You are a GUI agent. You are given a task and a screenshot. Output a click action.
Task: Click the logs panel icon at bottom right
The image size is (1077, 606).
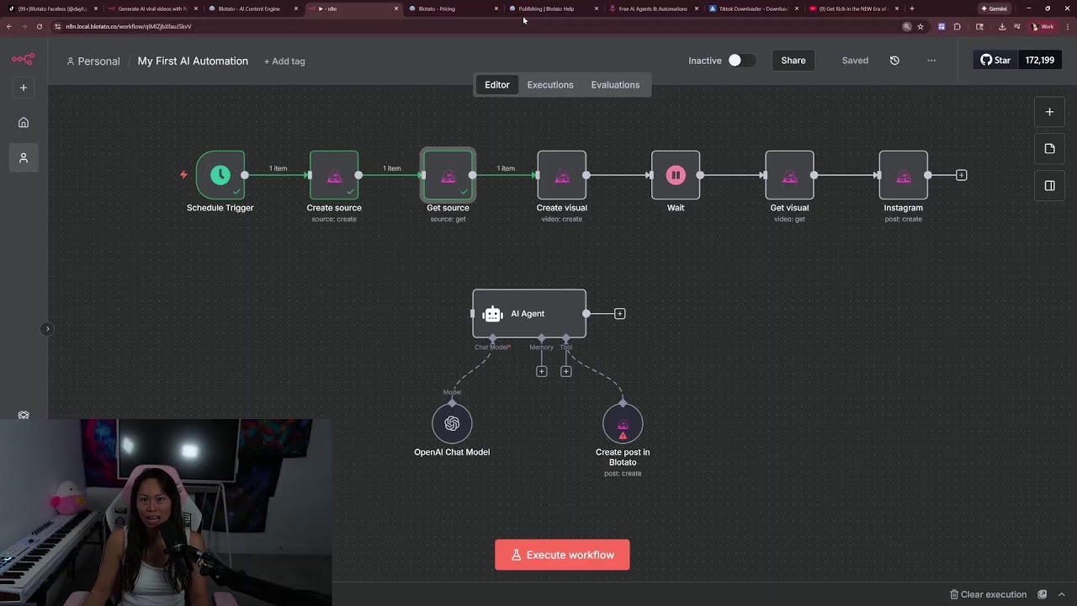pyautogui.click(x=1043, y=594)
